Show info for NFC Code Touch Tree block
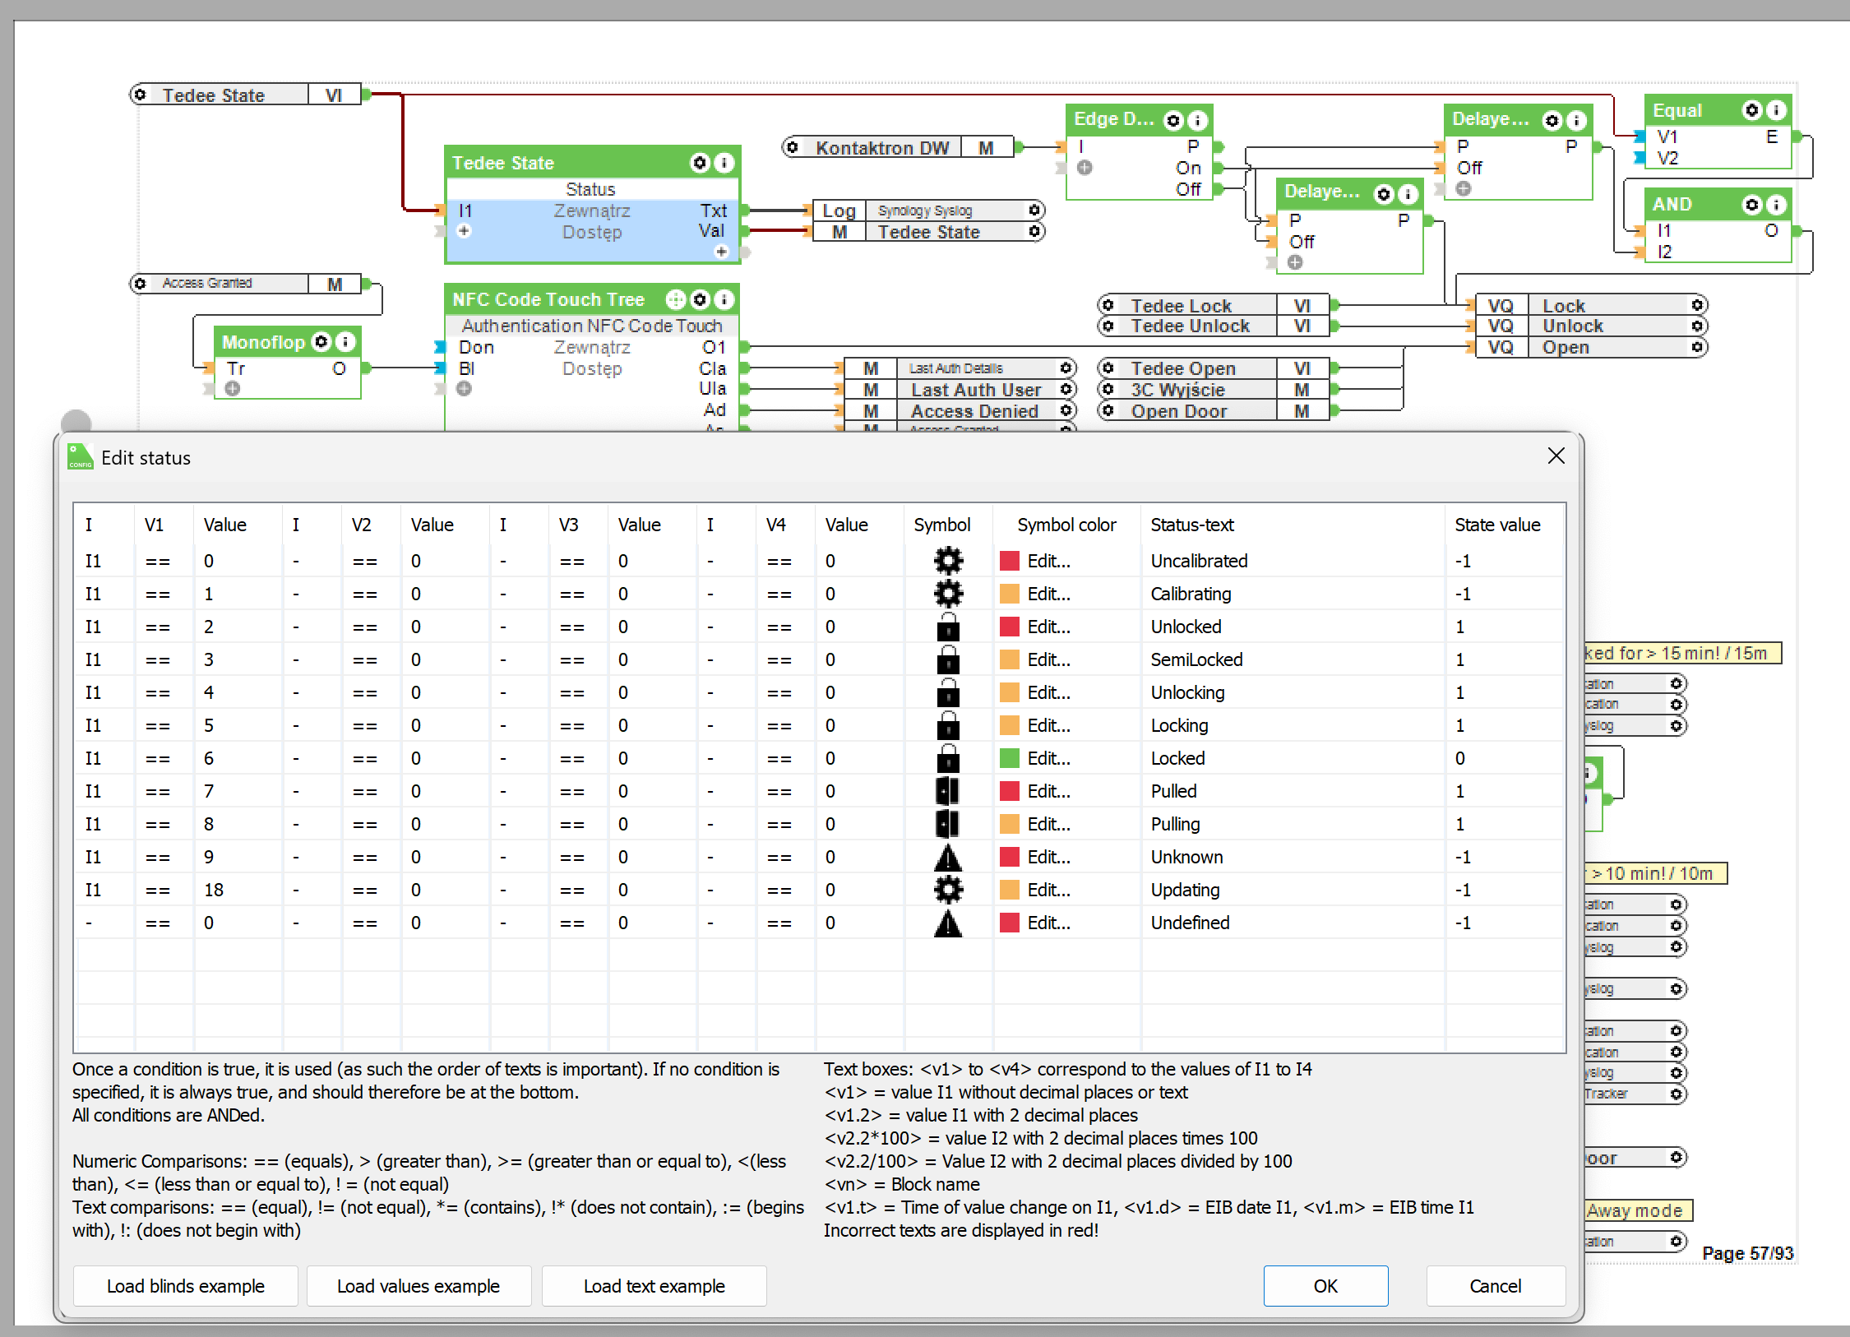The image size is (1850, 1337). (x=724, y=299)
